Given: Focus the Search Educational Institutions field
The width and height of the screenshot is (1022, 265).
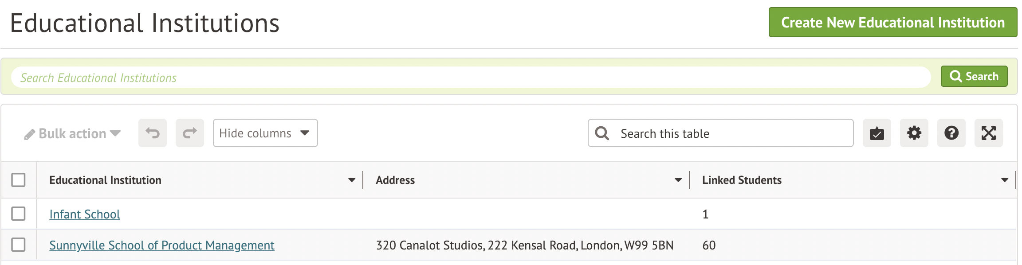Looking at the screenshot, I should tap(470, 78).
